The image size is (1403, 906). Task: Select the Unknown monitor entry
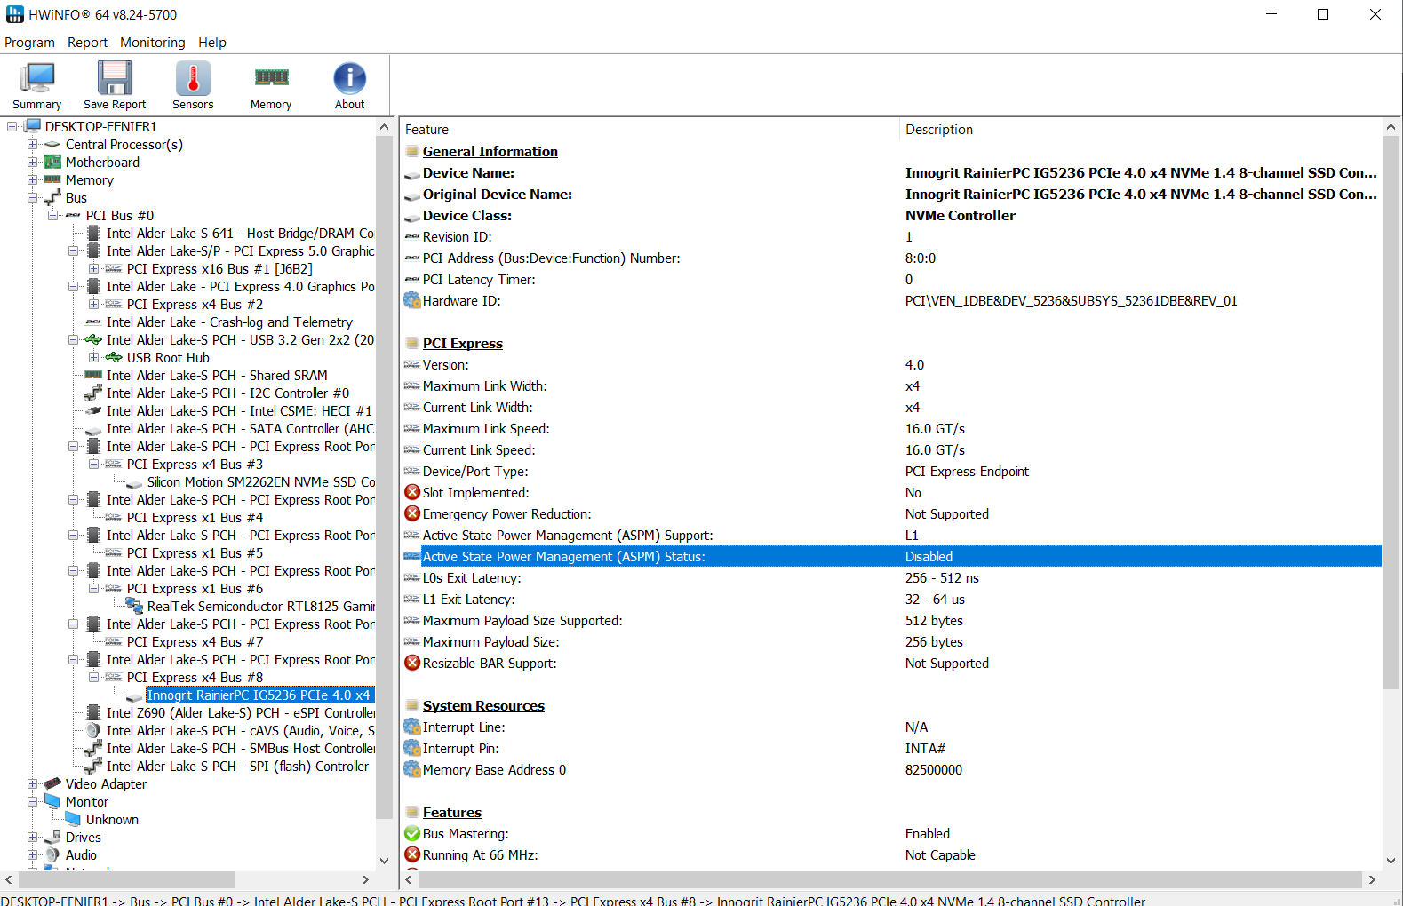112,819
